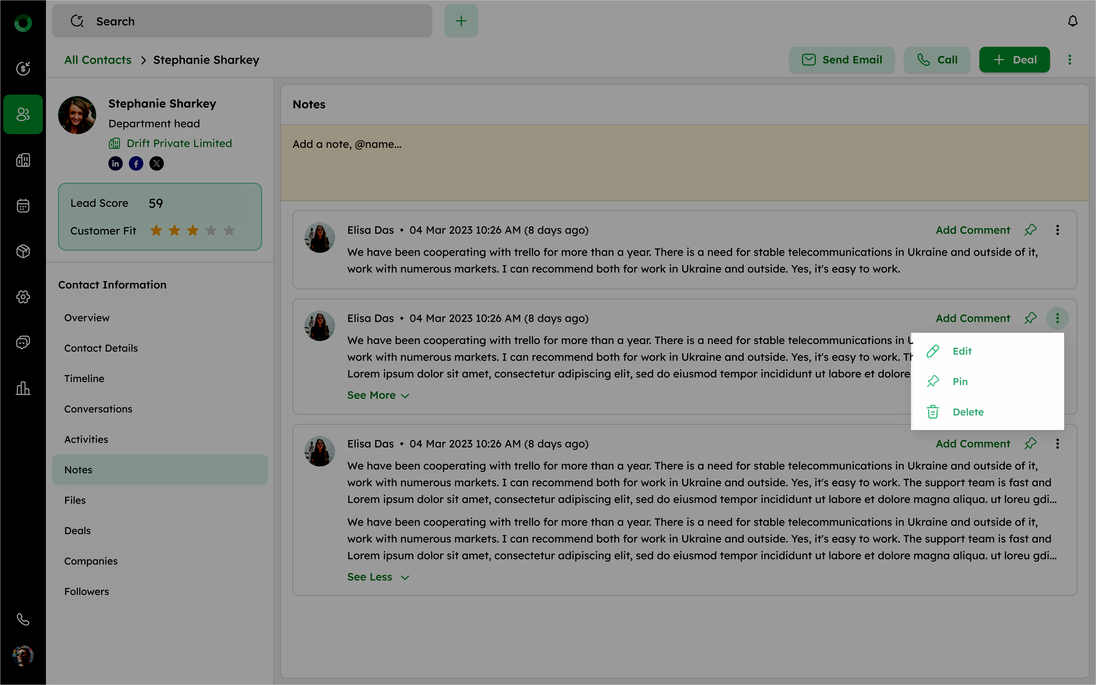1096x685 pixels.
Task: Click the Send Email button
Action: 842,60
